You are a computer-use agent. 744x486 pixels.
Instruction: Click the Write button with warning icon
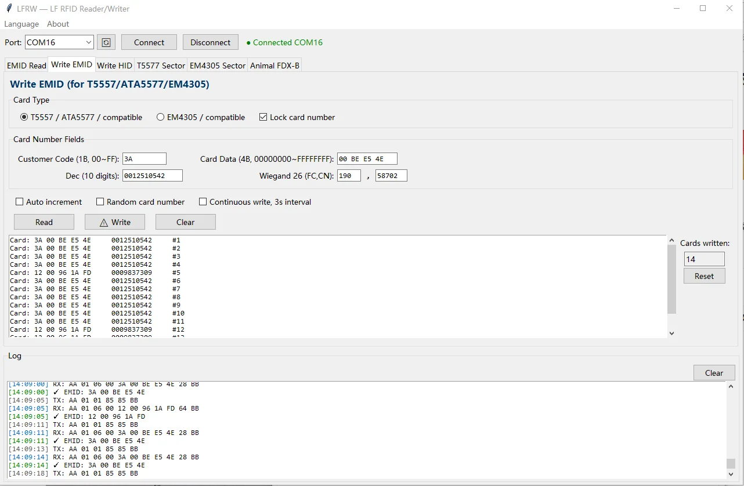(x=115, y=222)
